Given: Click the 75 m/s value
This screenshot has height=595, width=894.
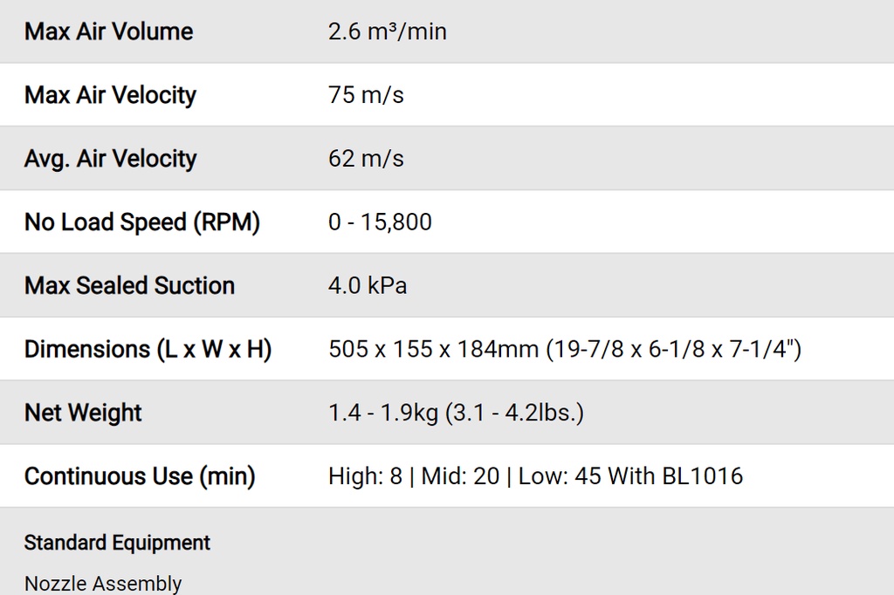Looking at the screenshot, I should [366, 95].
